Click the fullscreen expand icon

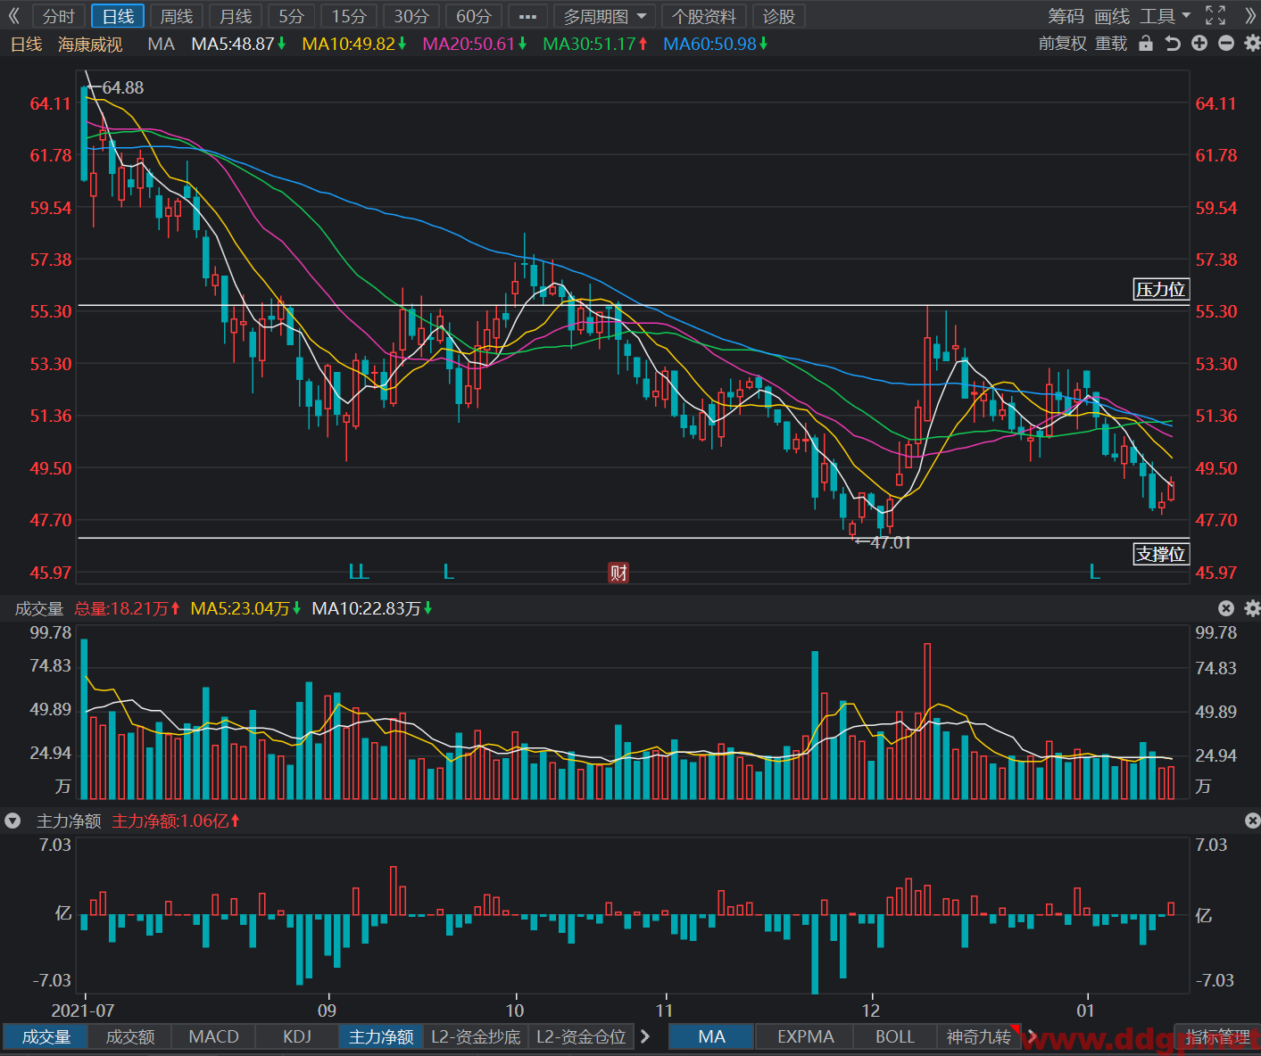(x=1215, y=15)
